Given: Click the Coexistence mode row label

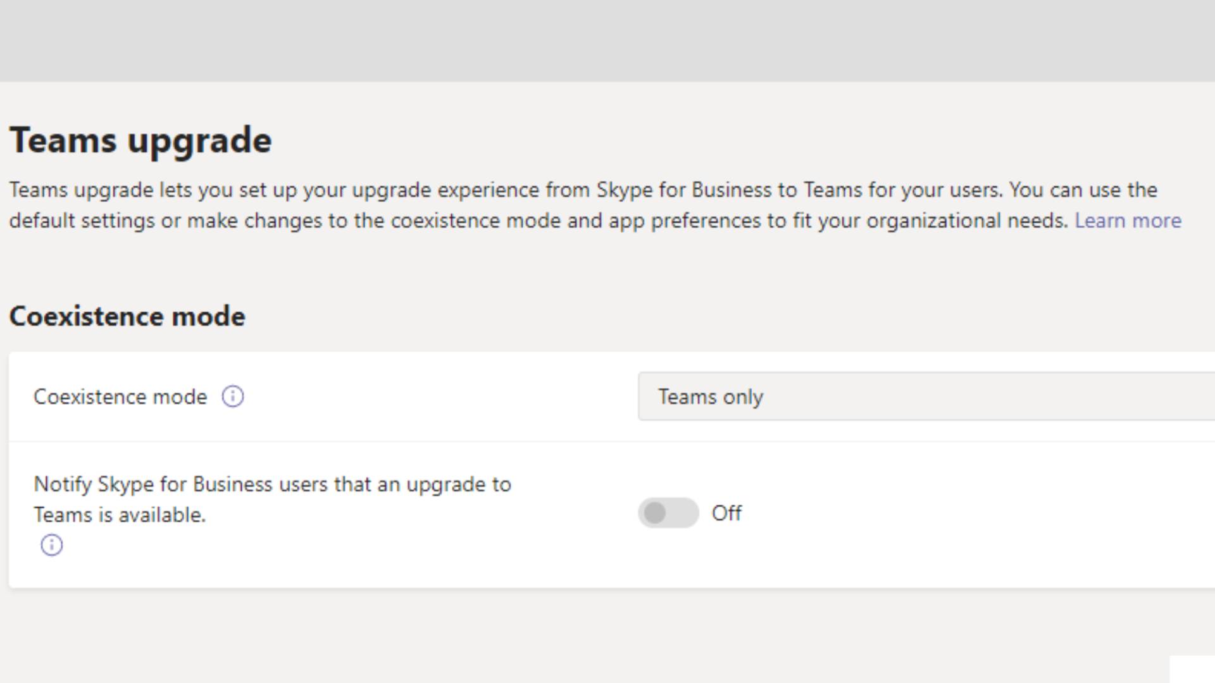Looking at the screenshot, I should click(120, 397).
